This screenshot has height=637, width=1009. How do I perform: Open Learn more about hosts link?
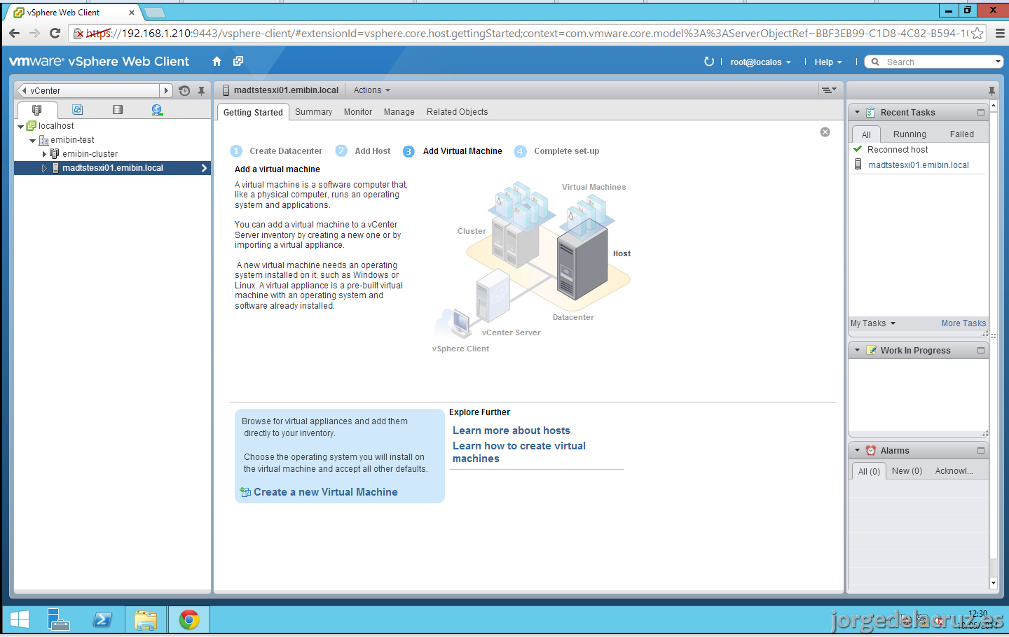tap(512, 430)
